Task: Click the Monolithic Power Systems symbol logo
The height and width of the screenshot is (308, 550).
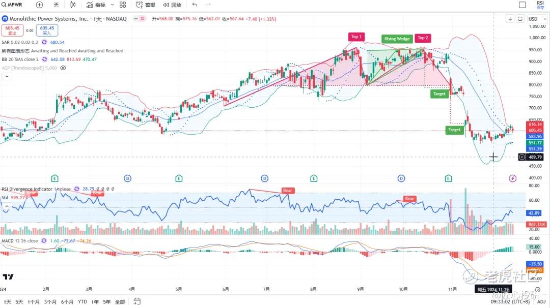Action: [5, 18]
